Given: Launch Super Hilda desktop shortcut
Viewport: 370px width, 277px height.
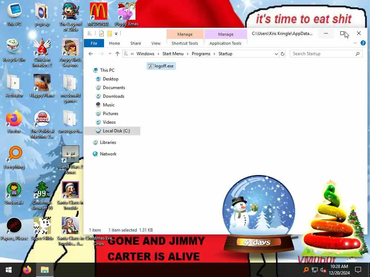Looking at the screenshot, I should (x=42, y=229).
